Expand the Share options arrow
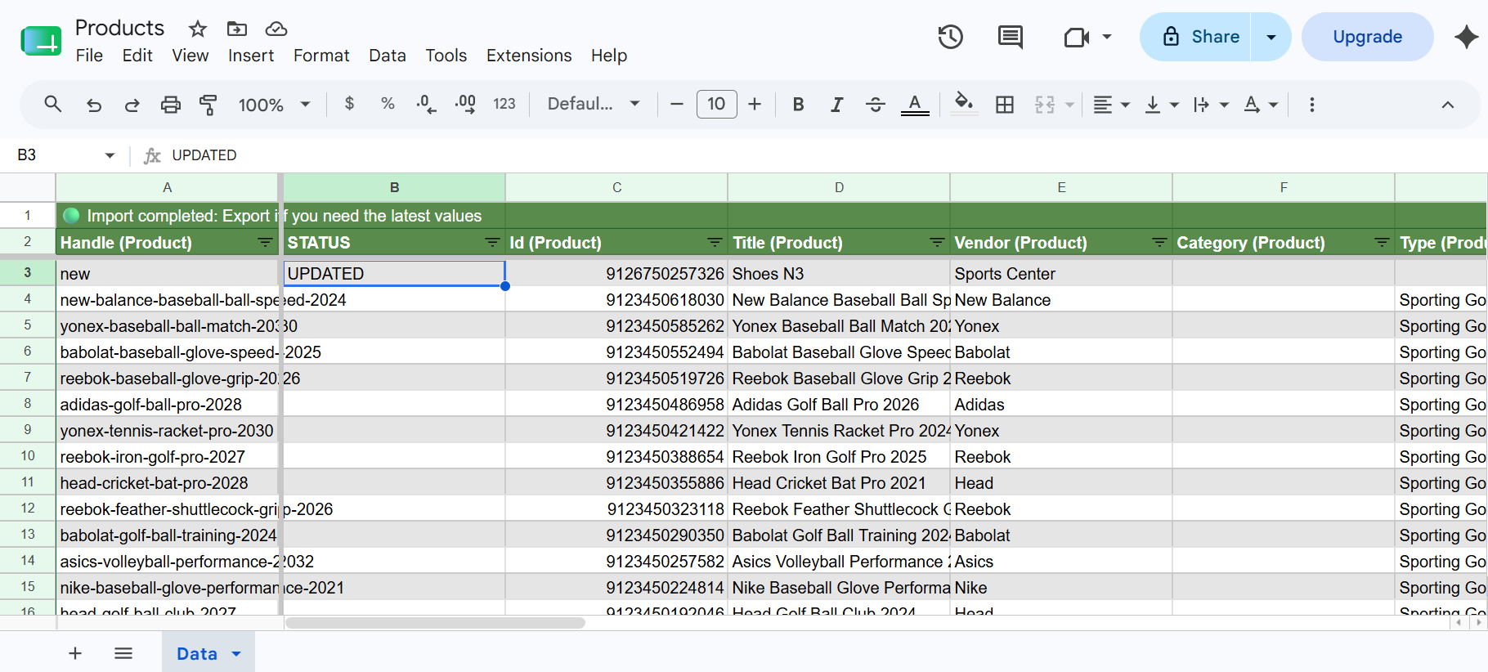Image resolution: width=1488 pixels, height=672 pixels. (x=1271, y=37)
